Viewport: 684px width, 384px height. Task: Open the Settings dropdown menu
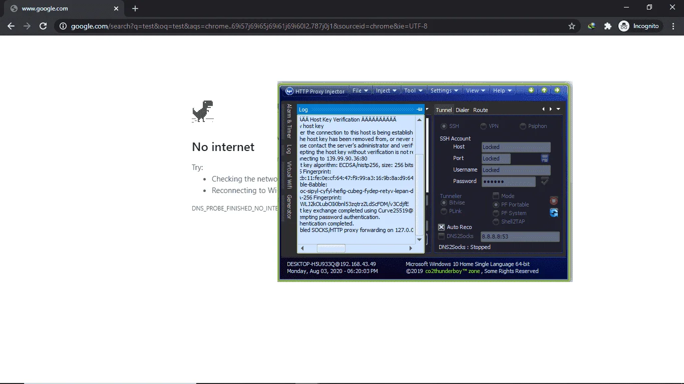445,90
